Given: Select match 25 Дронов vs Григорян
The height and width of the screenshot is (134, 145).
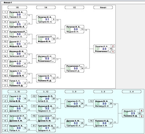Looking at the screenshot, I should point(74,123).
